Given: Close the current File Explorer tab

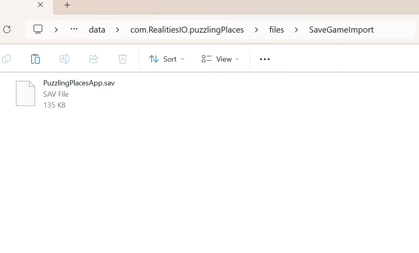Looking at the screenshot, I should pyautogui.click(x=40, y=4).
